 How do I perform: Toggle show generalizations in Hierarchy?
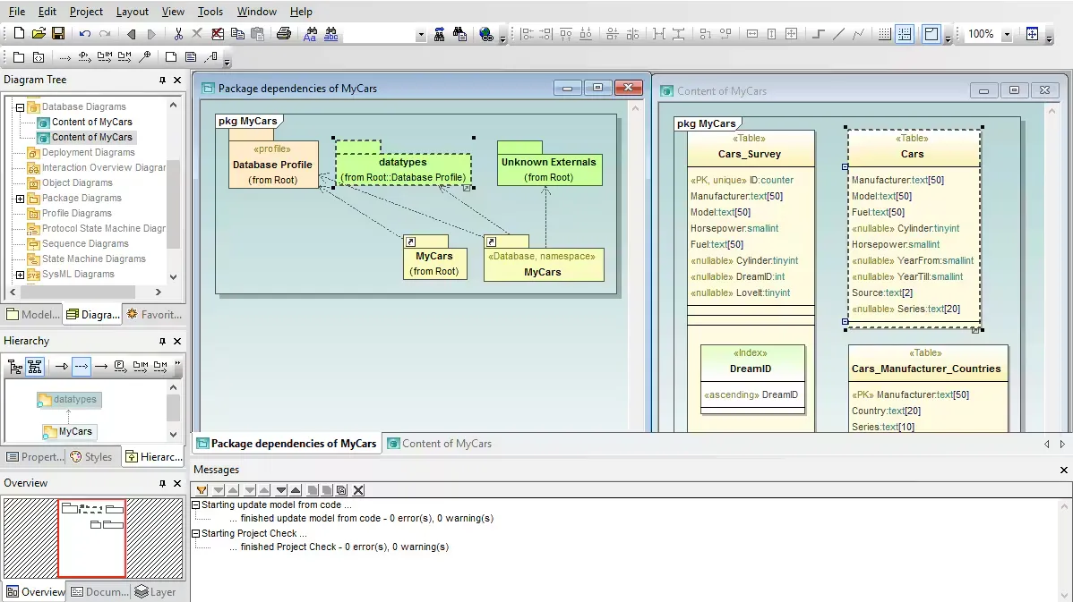point(62,367)
